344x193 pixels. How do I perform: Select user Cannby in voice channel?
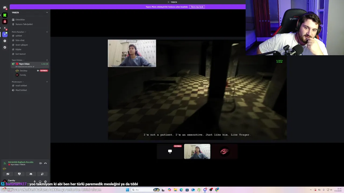click(x=23, y=75)
